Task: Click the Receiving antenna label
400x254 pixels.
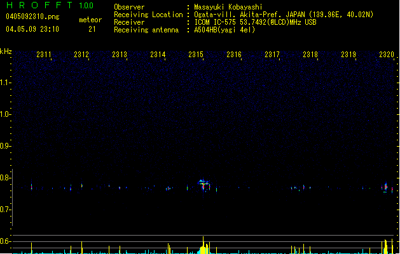Action: [x=146, y=30]
